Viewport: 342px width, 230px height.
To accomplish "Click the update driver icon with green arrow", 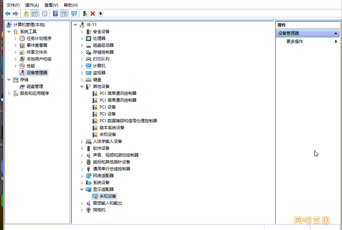I will pos(85,14).
